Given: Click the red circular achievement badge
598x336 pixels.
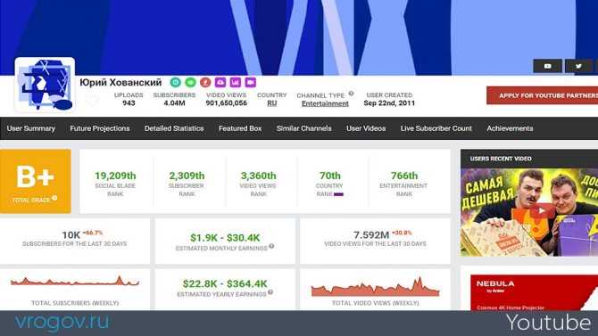Looking at the screenshot, I should [x=205, y=82].
